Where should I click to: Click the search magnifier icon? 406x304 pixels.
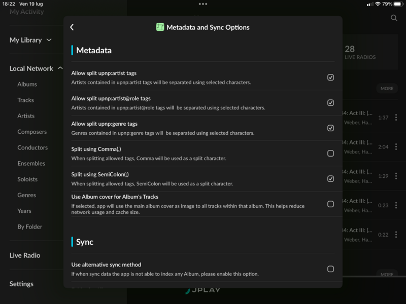point(394,18)
